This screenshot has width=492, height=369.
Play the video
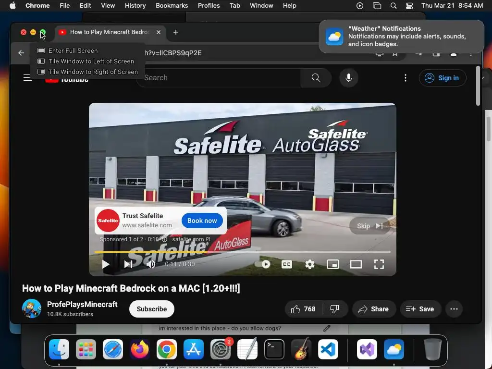pos(105,264)
